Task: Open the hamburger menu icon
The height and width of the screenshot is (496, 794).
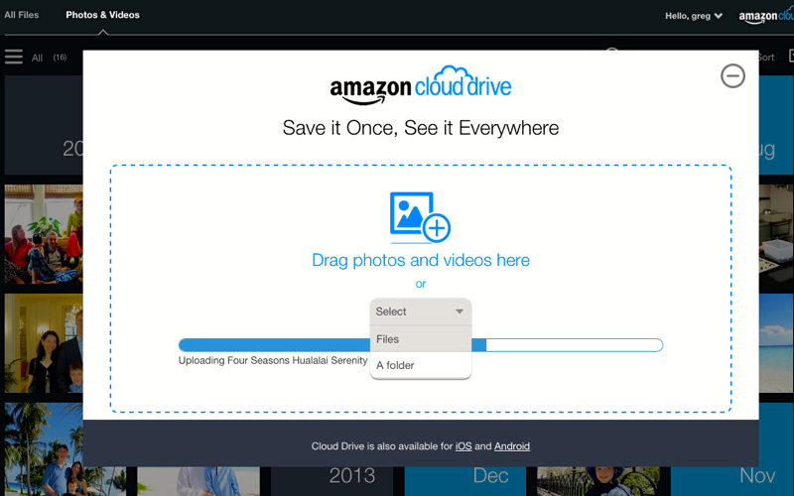Action: click(14, 57)
